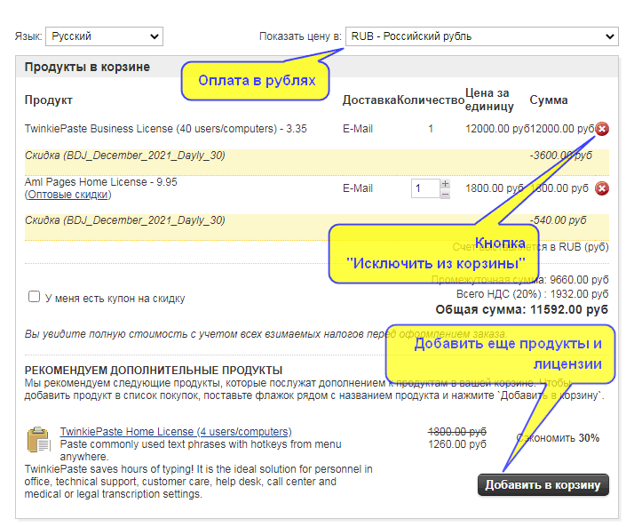Click the 'РЕКОМЕНДУЕМ ДОПОЛНИТЕЛЬНЫЕ ПРОДУКТЫ' heading
Screen dimensions: 642x527
[x=154, y=370]
